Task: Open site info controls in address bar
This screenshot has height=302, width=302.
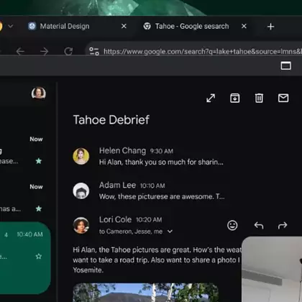Action: point(94,51)
